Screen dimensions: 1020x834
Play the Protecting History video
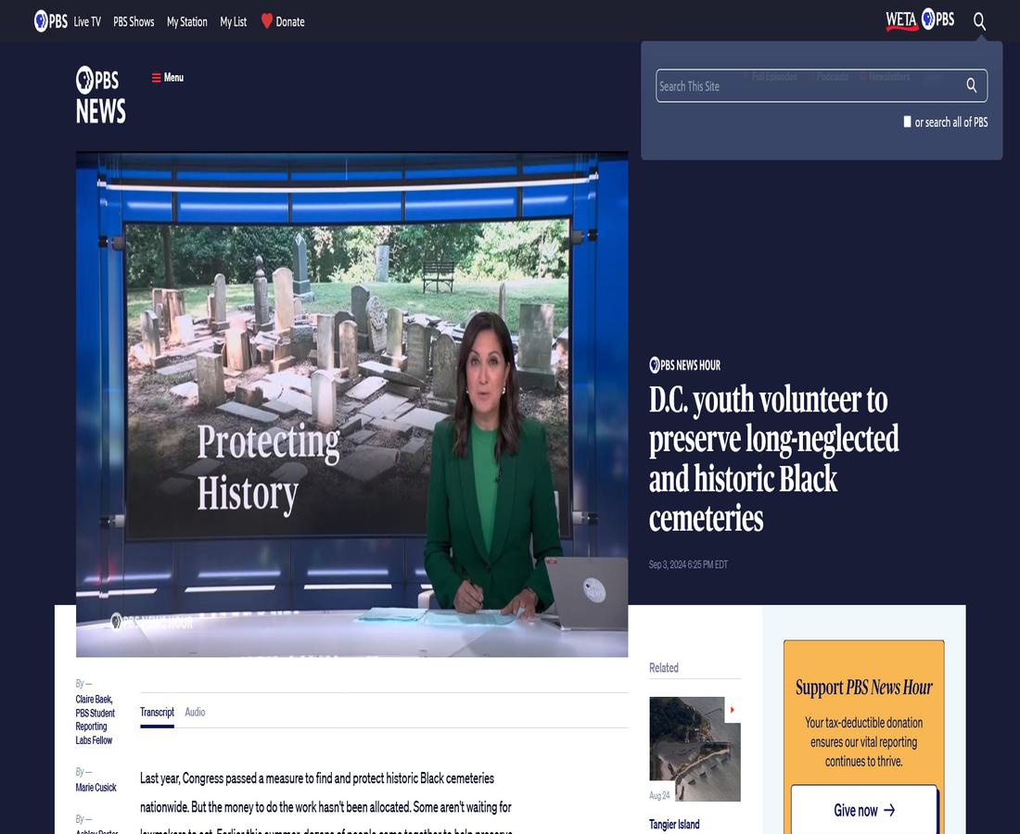[351, 404]
